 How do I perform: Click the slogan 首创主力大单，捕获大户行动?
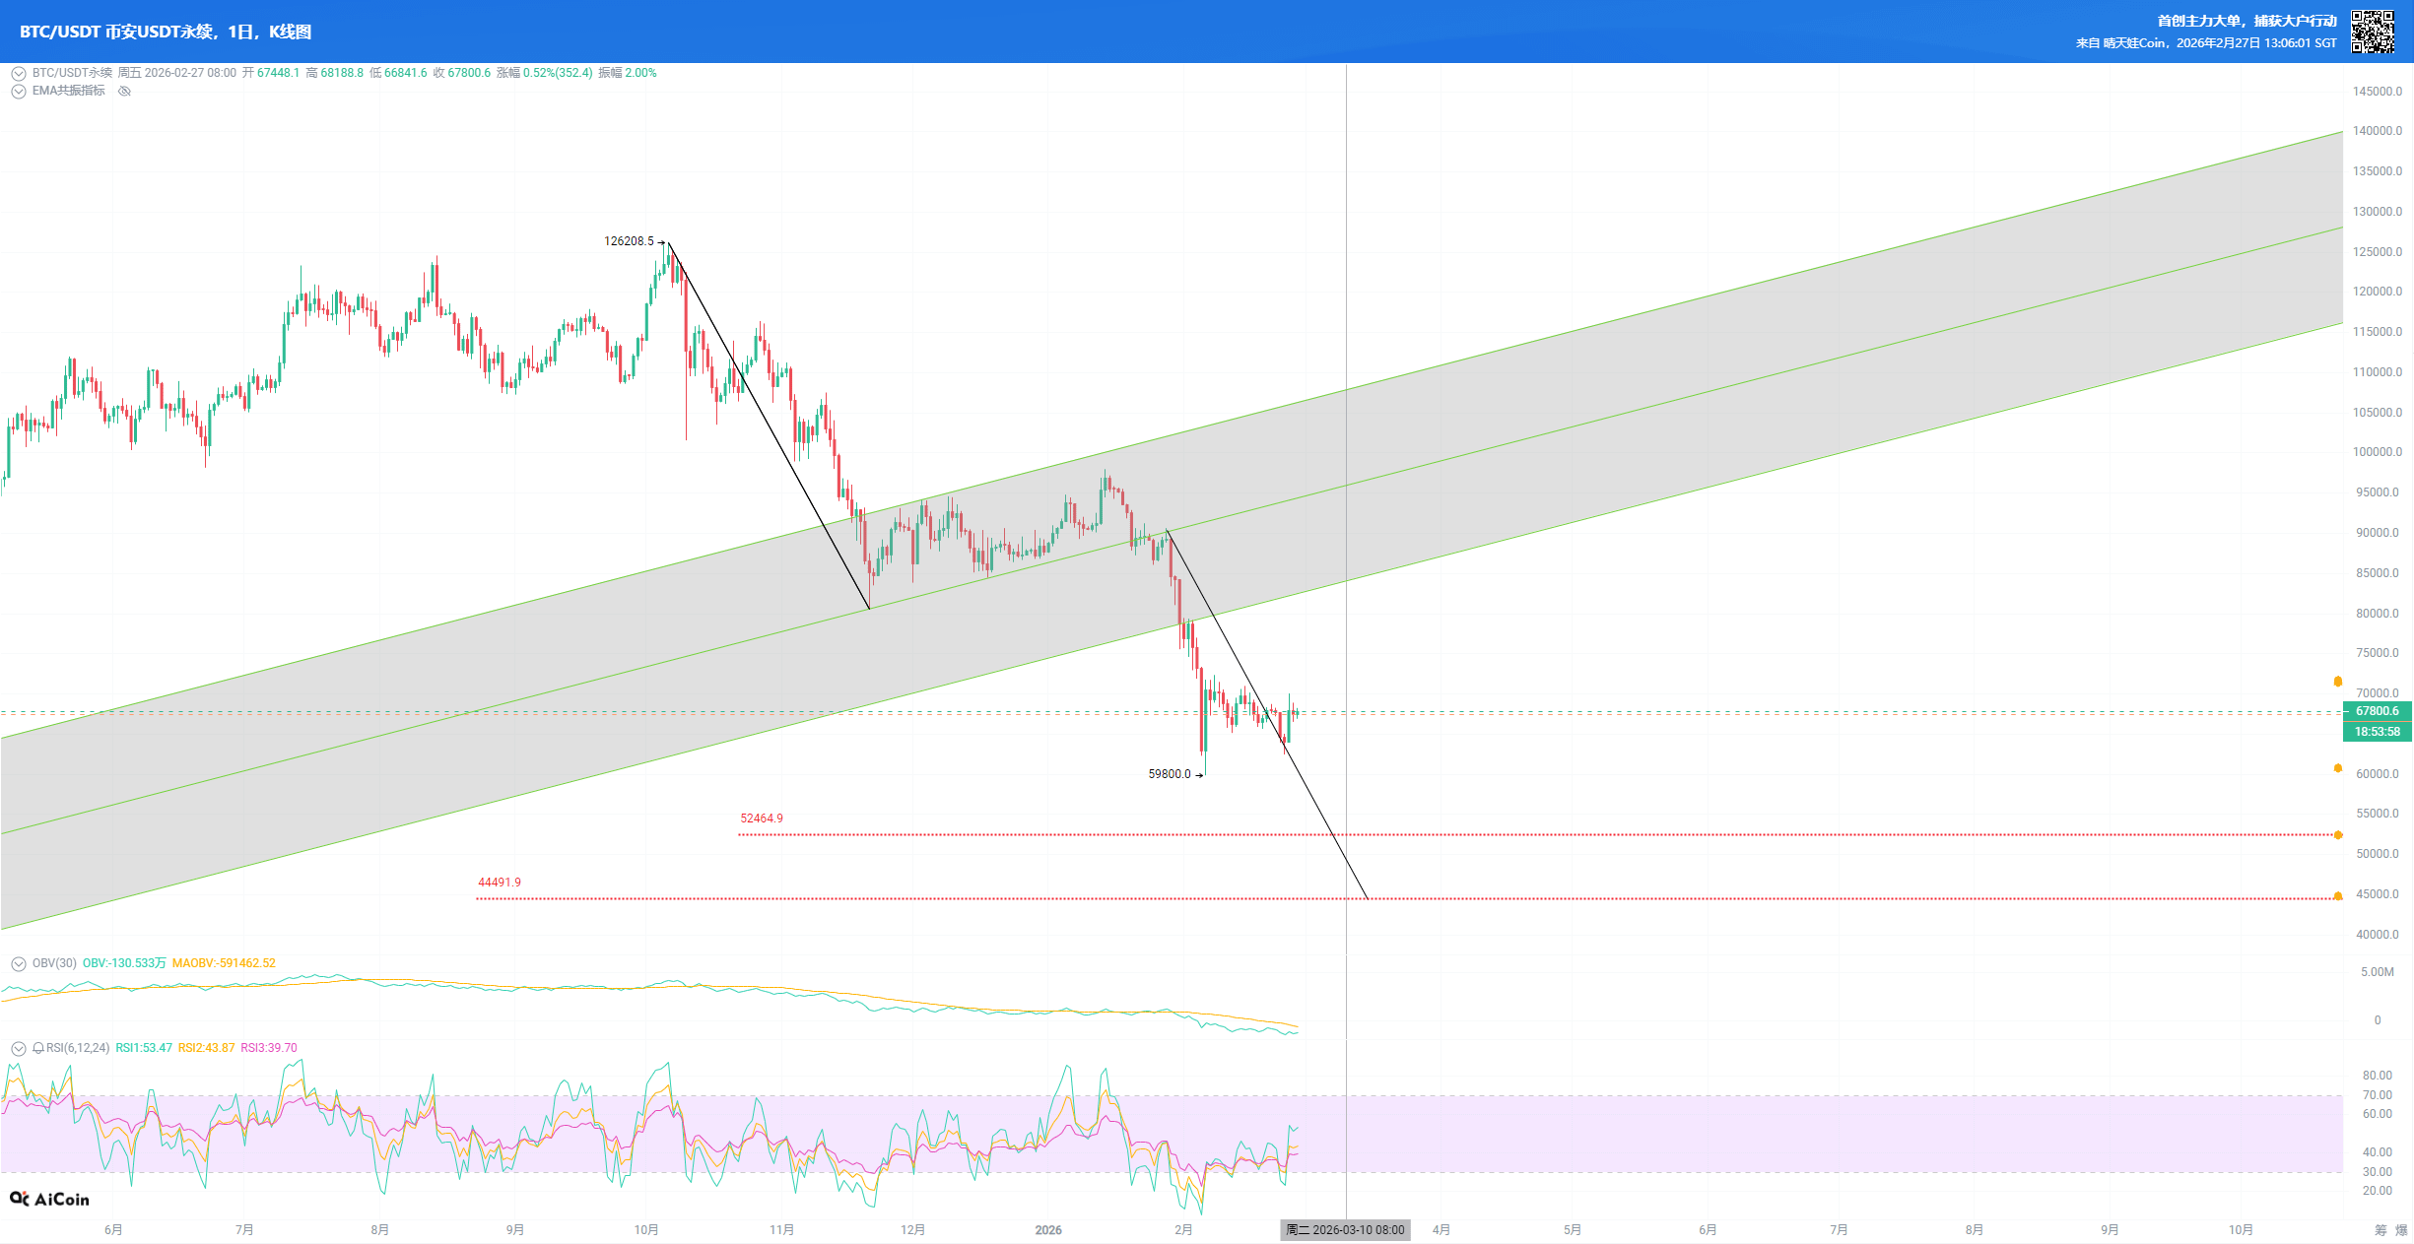[x=2246, y=21]
